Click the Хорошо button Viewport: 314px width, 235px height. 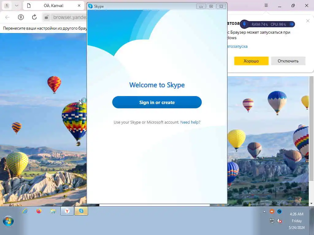pyautogui.click(x=251, y=61)
